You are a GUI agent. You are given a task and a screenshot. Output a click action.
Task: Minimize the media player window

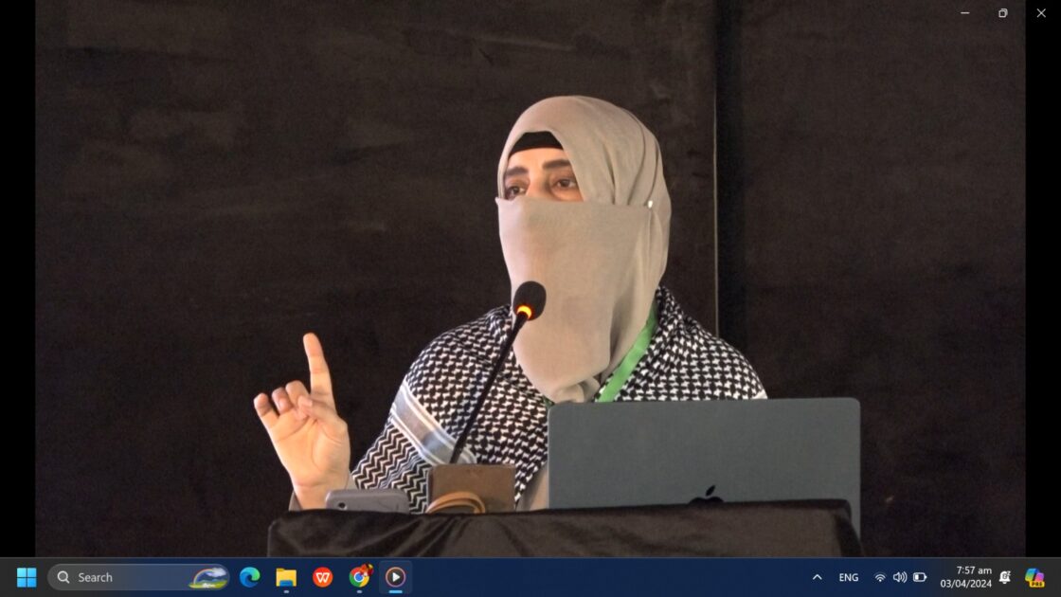[965, 13]
